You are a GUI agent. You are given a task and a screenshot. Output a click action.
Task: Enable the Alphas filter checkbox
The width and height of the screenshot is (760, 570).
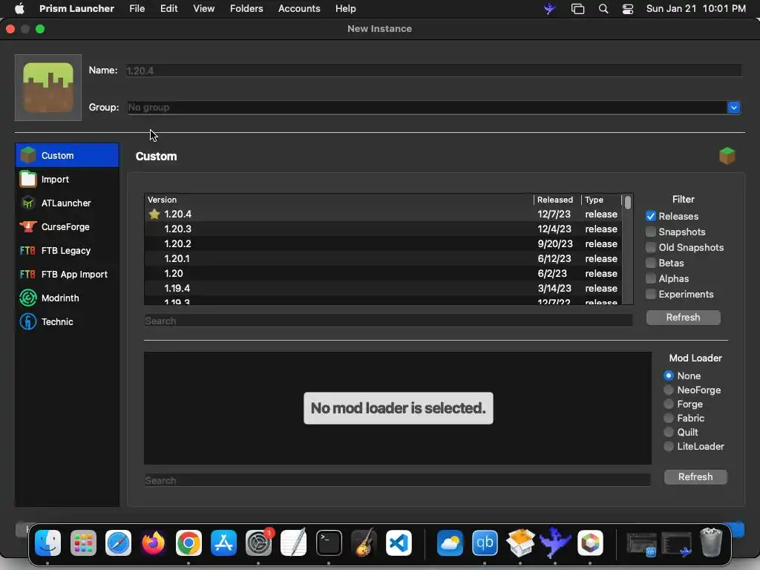pyautogui.click(x=650, y=278)
